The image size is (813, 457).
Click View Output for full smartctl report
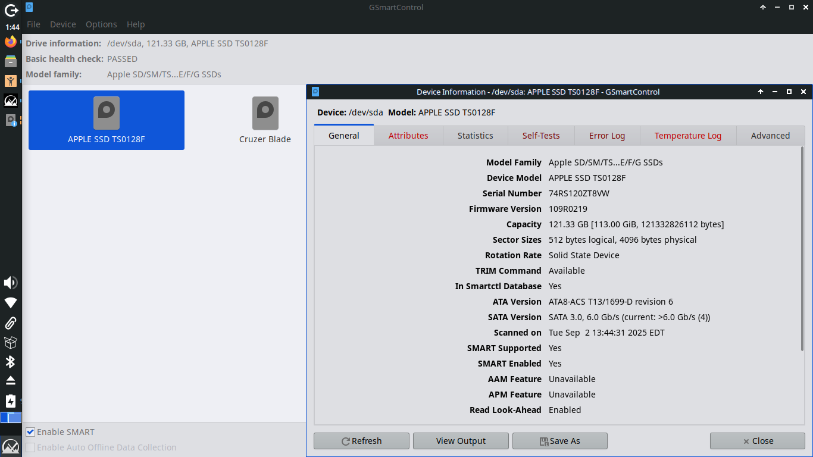pos(461,441)
